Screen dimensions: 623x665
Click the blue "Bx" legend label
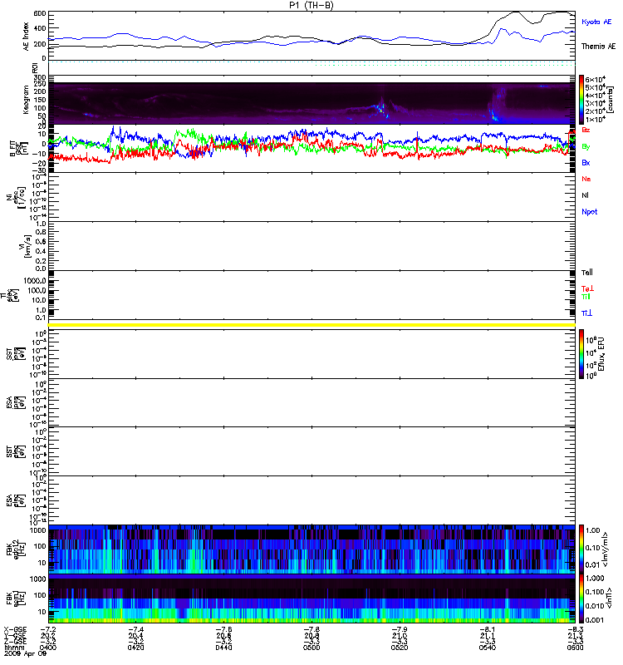coord(586,163)
